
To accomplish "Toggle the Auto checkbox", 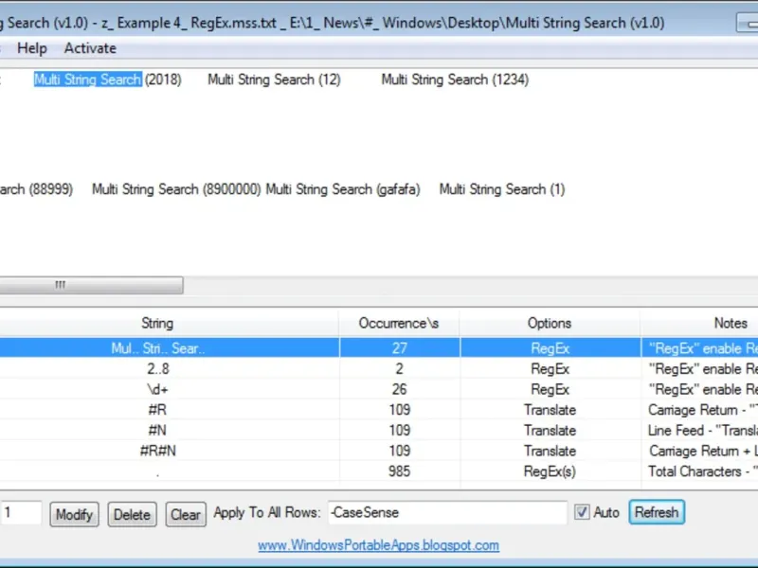I will coord(582,512).
